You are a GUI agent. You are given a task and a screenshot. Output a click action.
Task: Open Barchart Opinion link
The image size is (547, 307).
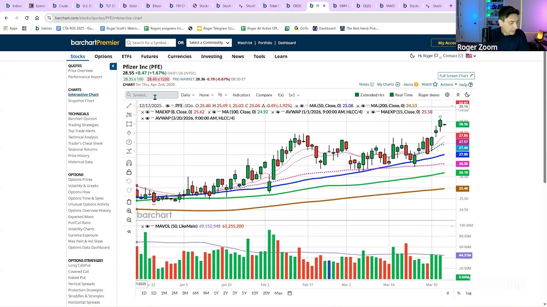pos(82,119)
